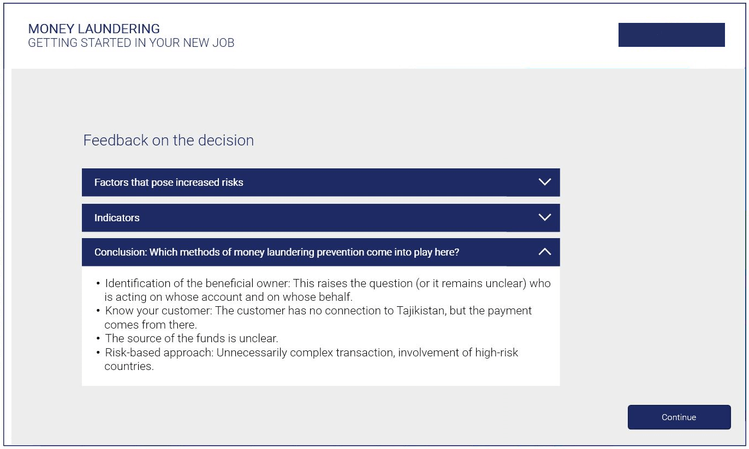Click the Continue button

coord(679,417)
